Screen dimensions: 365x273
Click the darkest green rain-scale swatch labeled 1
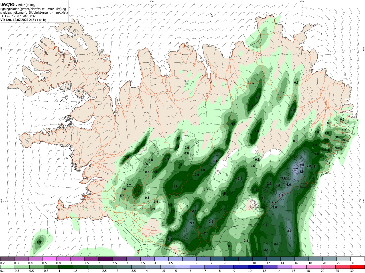tap(66, 267)
